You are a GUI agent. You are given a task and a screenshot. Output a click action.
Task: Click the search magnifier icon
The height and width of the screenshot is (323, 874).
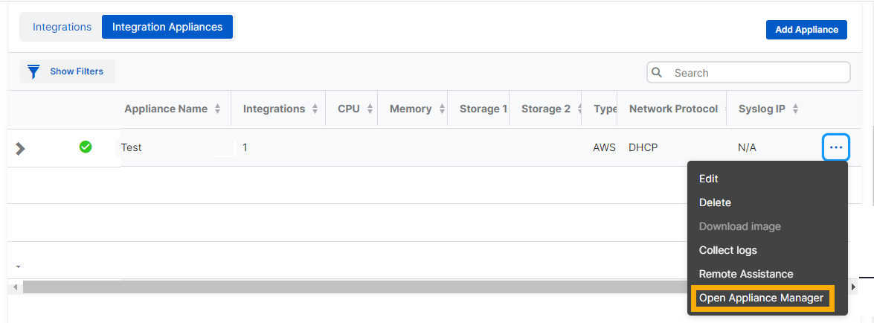click(657, 72)
